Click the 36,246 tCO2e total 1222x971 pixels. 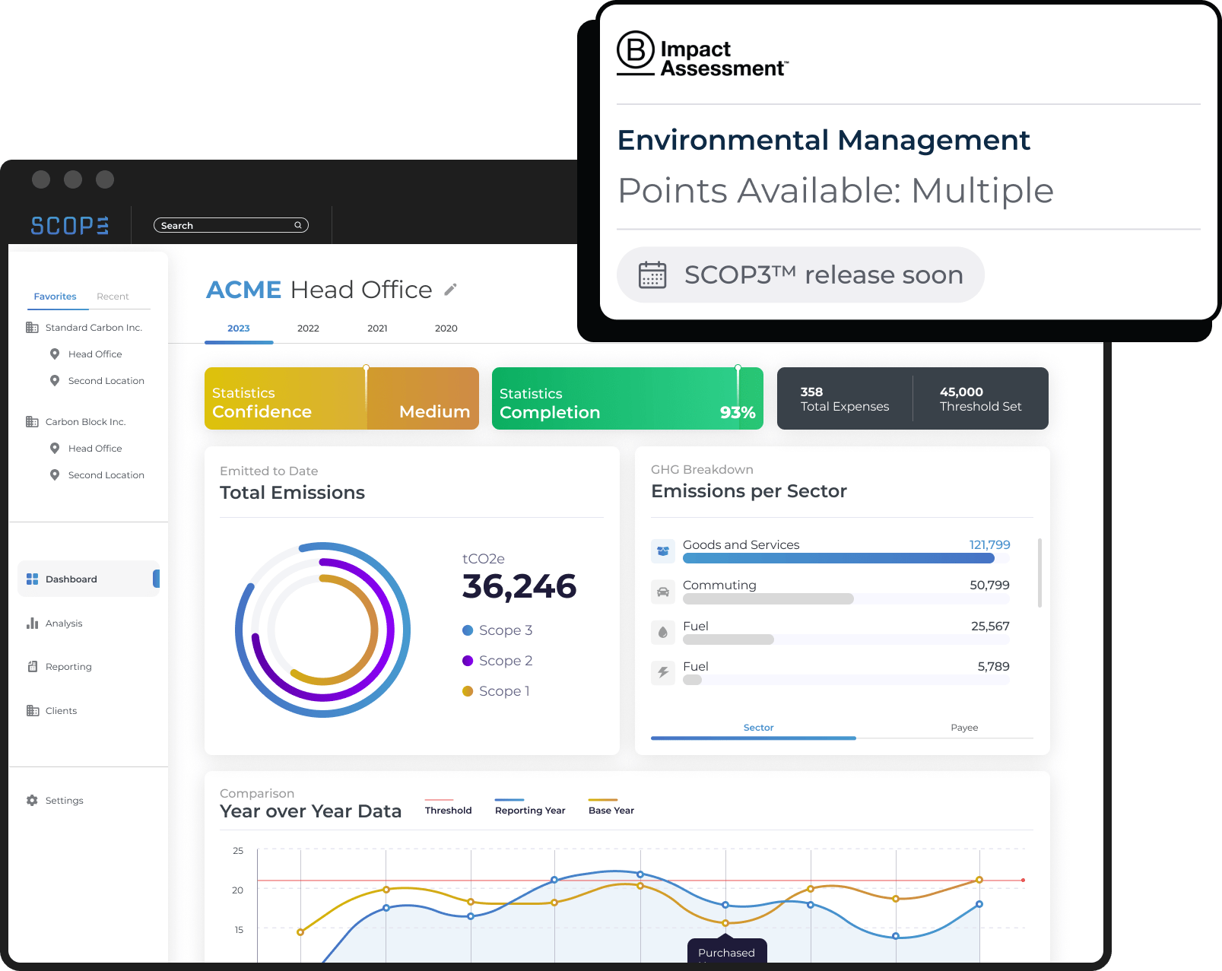coord(519,586)
